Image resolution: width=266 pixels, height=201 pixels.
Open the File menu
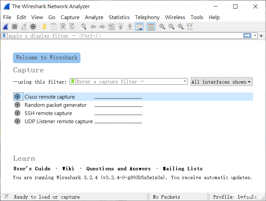(x=7, y=17)
